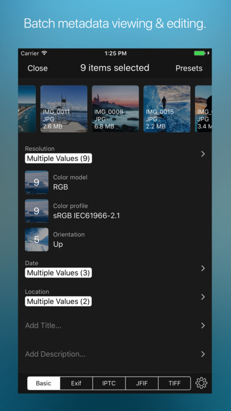
Task: Switch to the TIFF tab
Action: tap(174, 383)
